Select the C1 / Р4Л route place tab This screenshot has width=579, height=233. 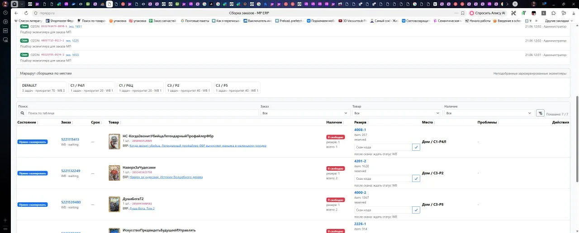click(92, 88)
